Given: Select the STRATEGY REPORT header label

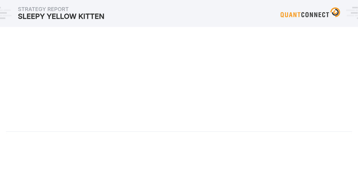Looking at the screenshot, I should coord(43,9).
